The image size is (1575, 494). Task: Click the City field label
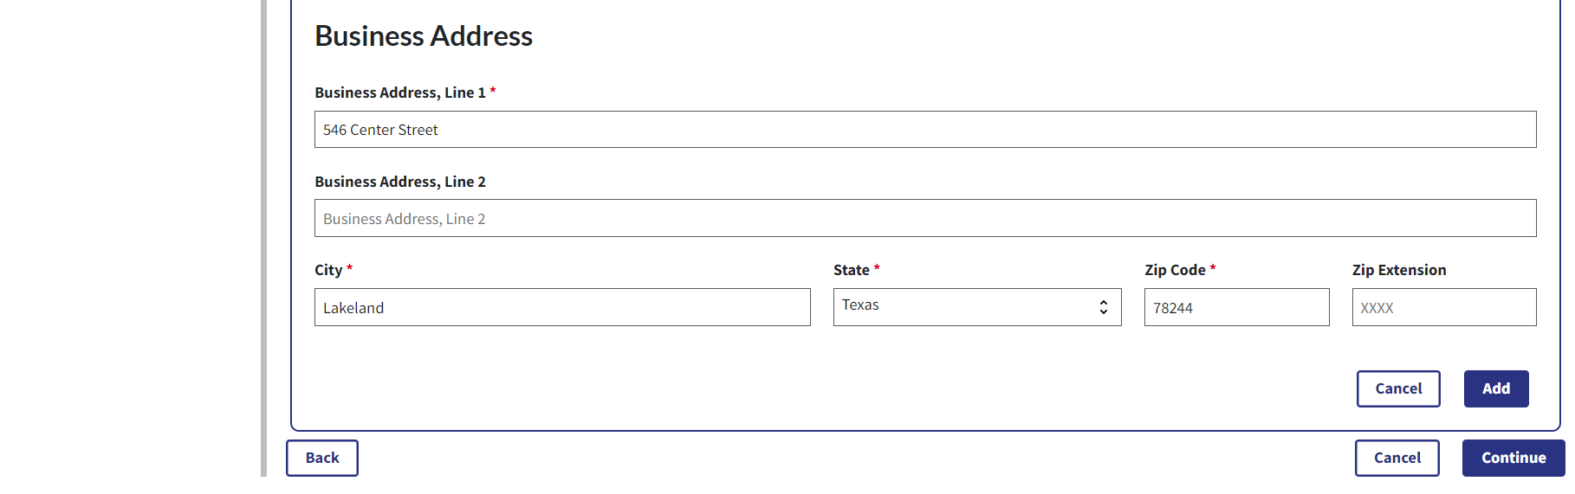[x=328, y=270]
